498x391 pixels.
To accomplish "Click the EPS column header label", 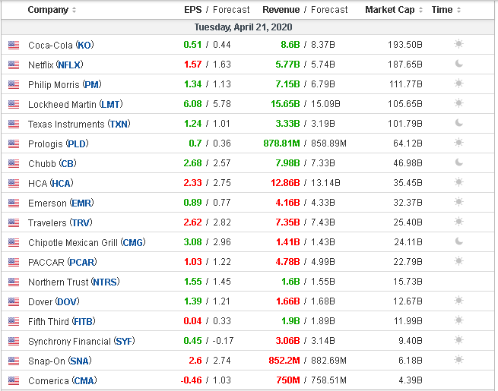I will (192, 10).
